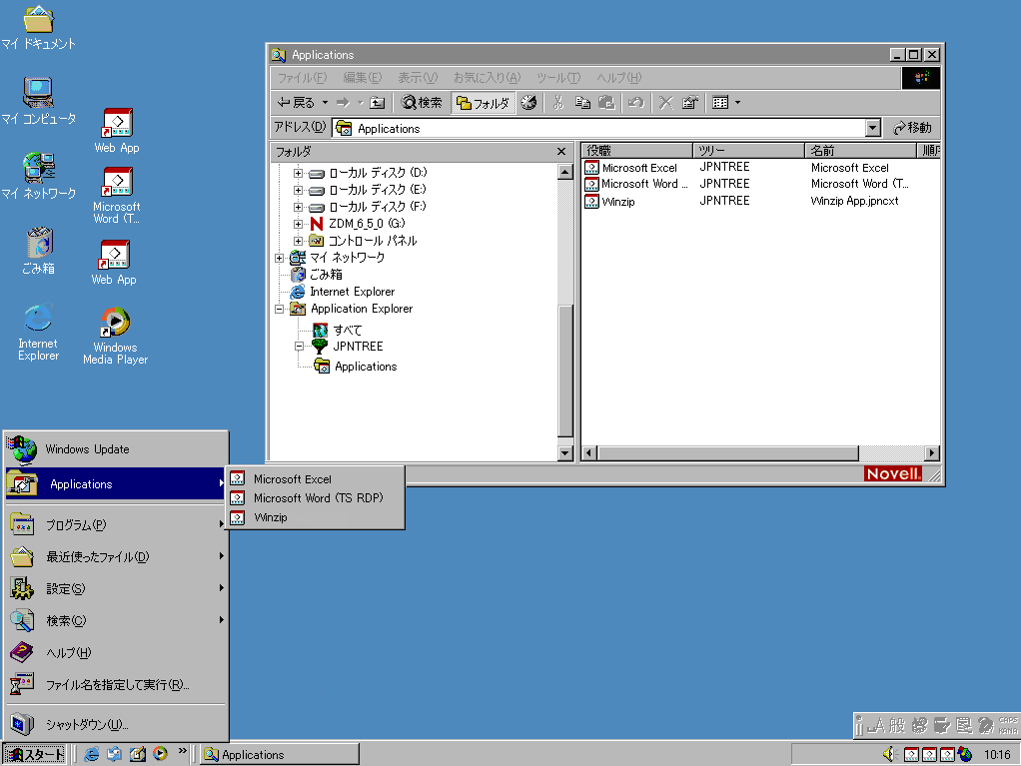1021x766 pixels.
Task: Click the horizontal scrollbar right arrow
Action: (x=932, y=453)
